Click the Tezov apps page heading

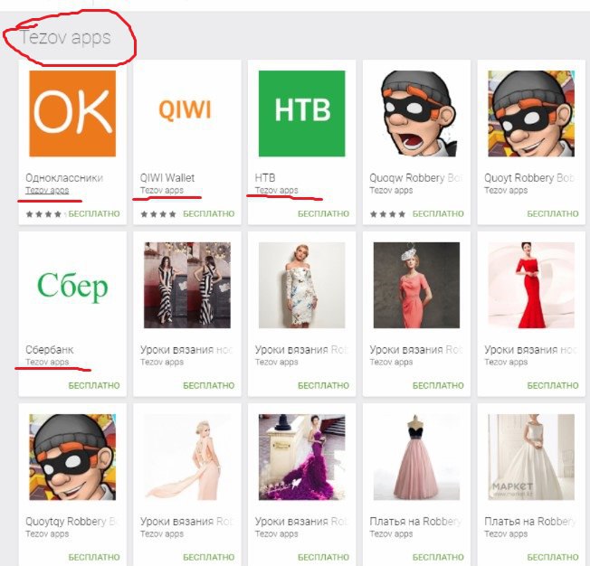click(65, 37)
